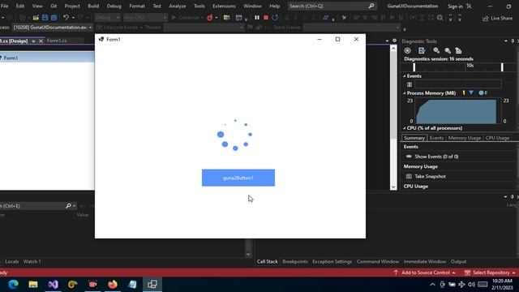The image size is (519, 292).
Task: Collapse the CPU (% of all processors) section
Action: [405, 128]
